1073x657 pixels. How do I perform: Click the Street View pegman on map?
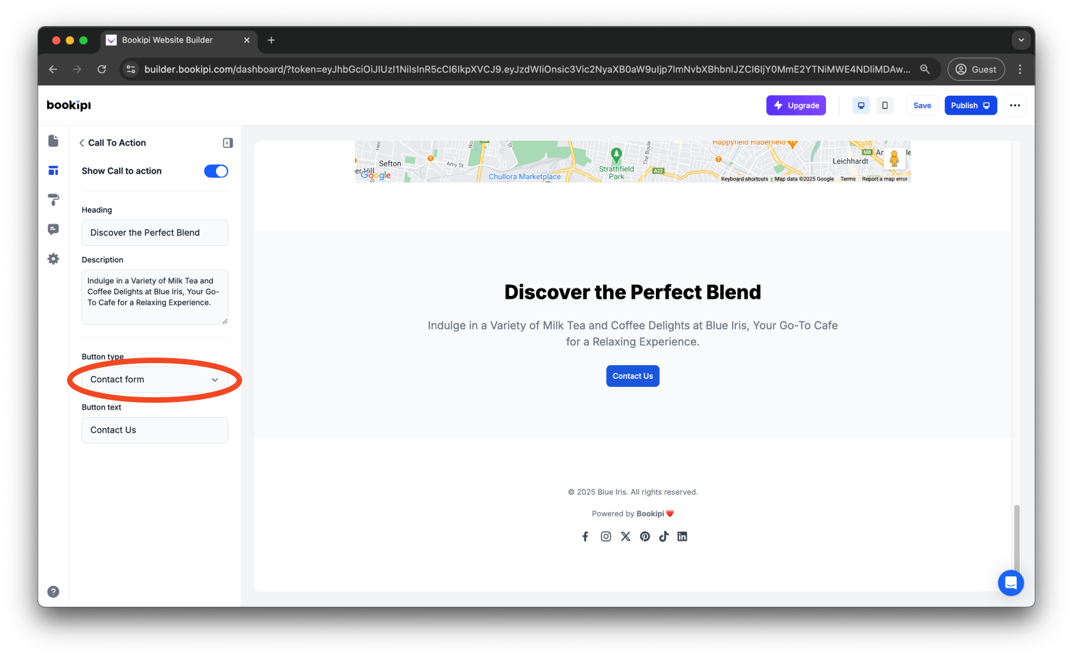(895, 159)
